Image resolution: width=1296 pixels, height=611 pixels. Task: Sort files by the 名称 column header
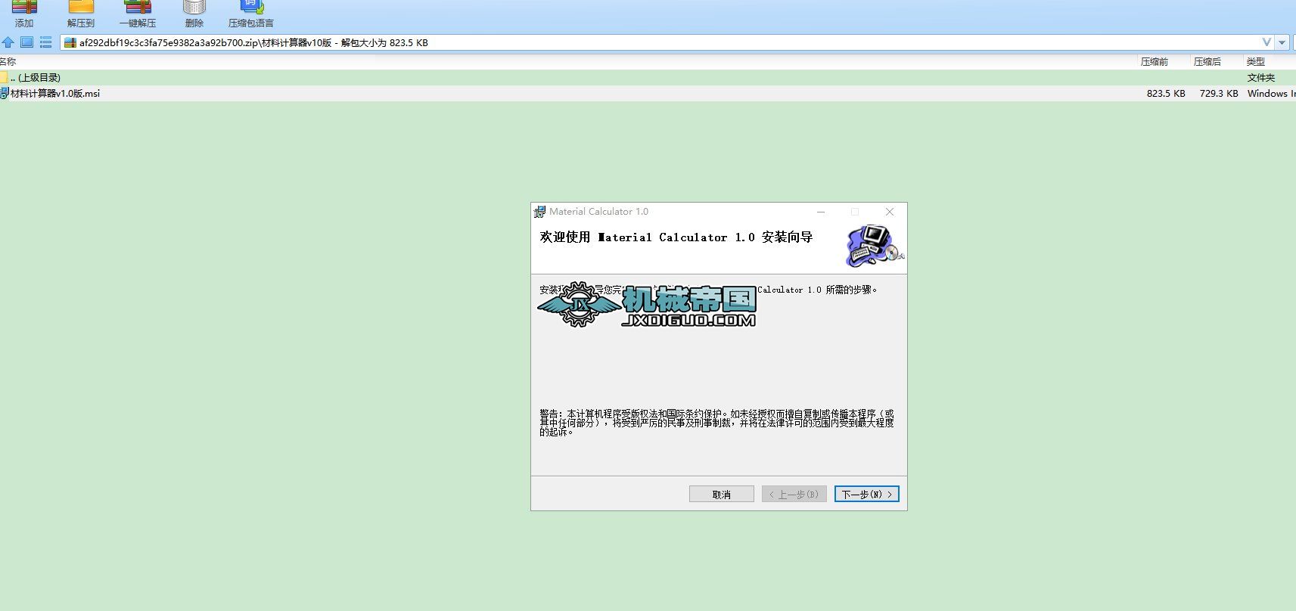click(x=8, y=62)
